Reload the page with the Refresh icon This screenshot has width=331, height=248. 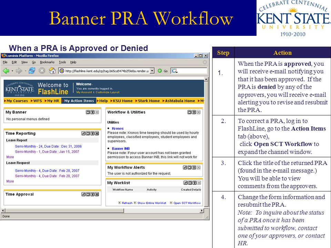[32, 71]
